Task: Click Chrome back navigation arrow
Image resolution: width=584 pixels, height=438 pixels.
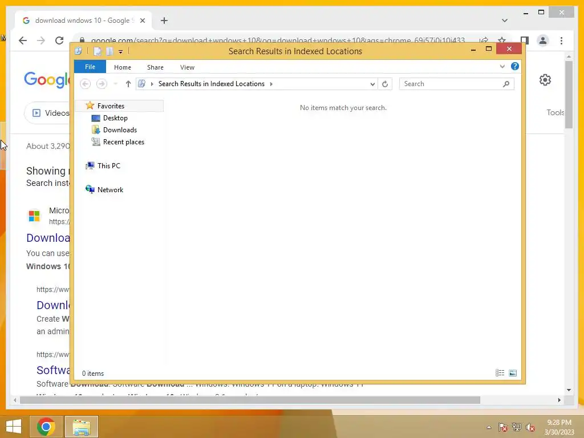Action: tap(23, 40)
